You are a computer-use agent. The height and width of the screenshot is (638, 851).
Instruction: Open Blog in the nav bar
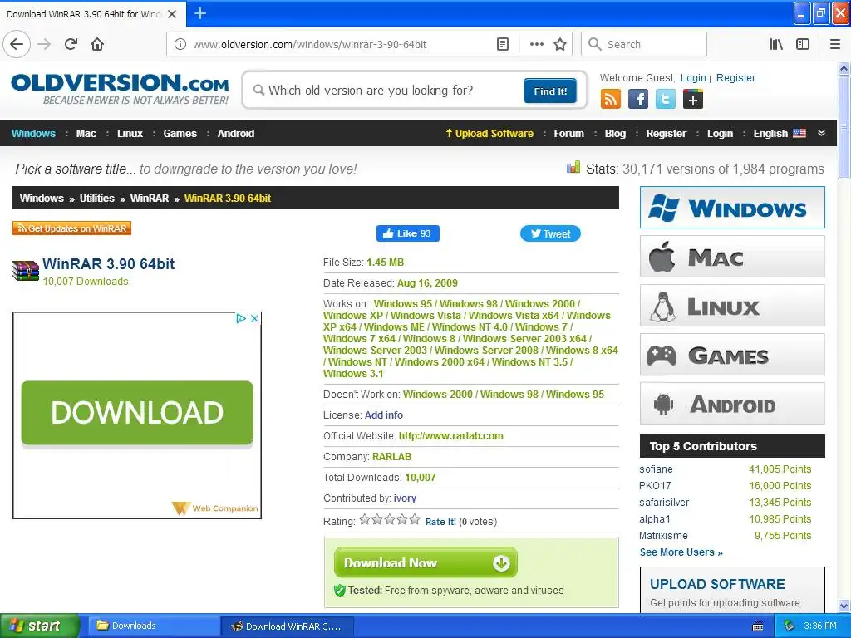click(x=616, y=134)
